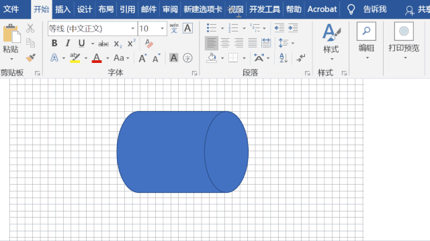Justify the paragraph text
Screen dimensions: 430x241
coord(253,43)
